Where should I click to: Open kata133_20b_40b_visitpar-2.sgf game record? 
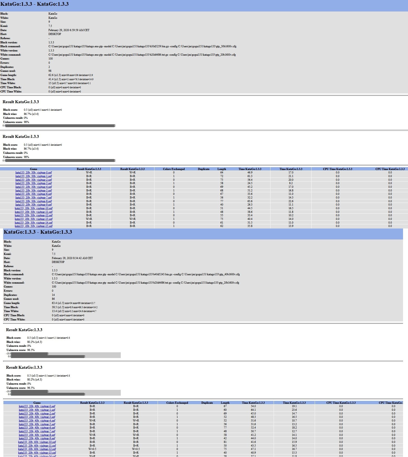click(37, 414)
